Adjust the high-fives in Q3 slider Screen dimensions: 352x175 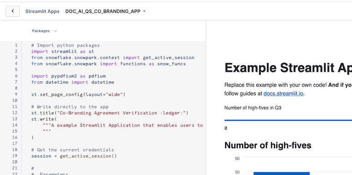[x=288, y=120]
